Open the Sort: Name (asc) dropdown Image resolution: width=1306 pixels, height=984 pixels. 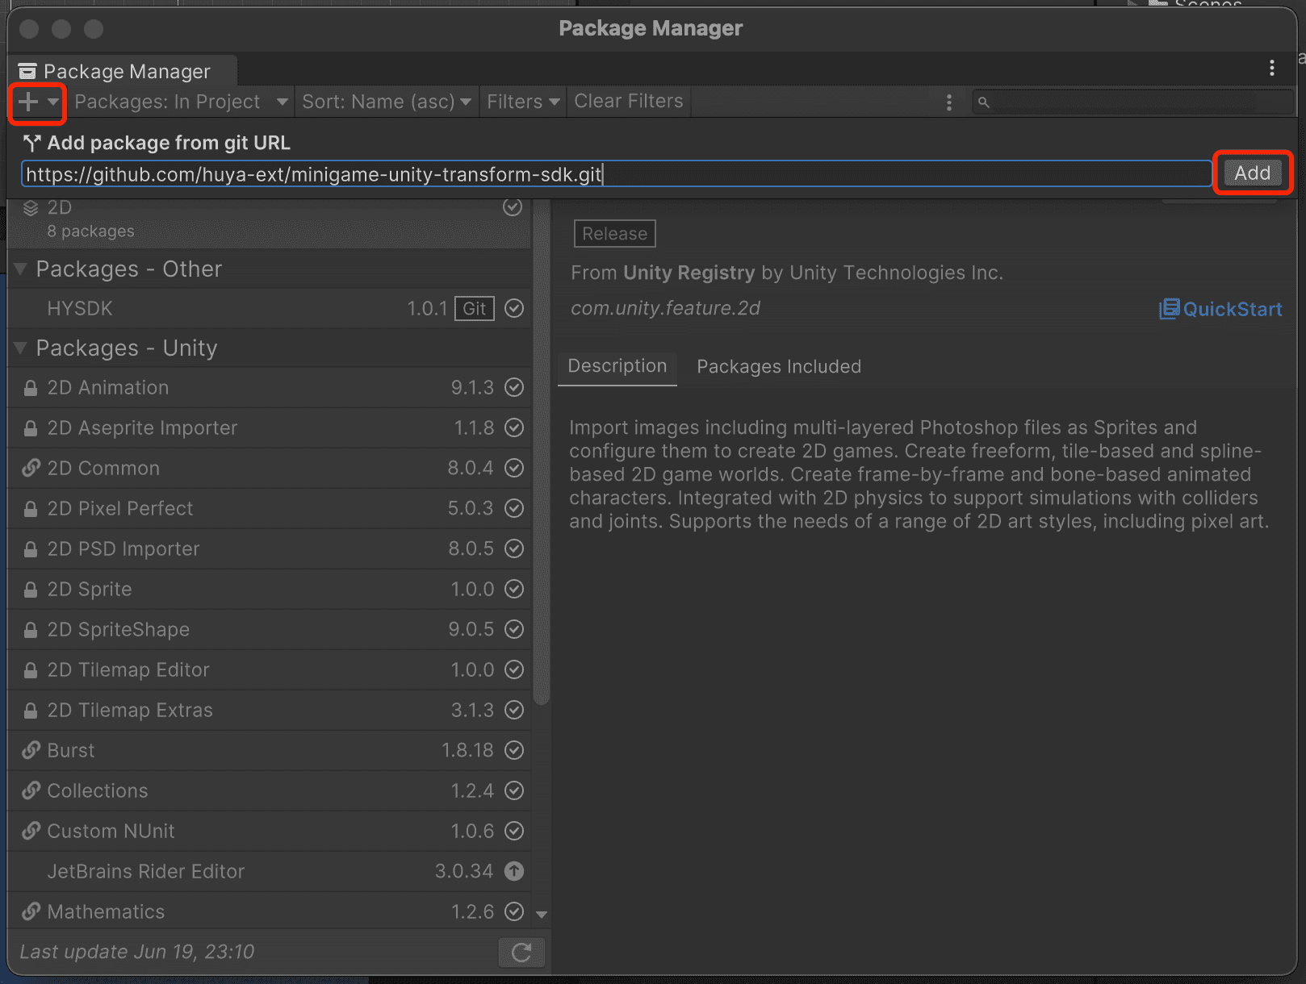click(386, 102)
